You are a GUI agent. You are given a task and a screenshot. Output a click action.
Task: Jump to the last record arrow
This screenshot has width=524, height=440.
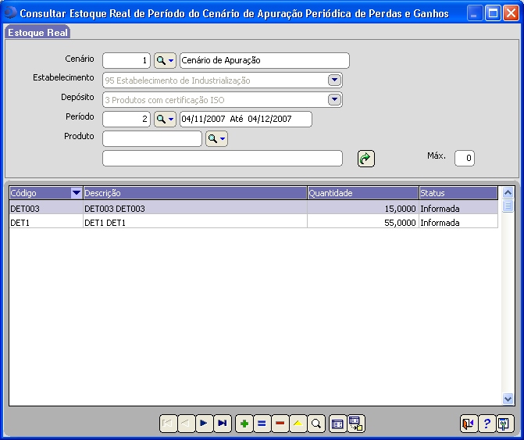tap(223, 424)
